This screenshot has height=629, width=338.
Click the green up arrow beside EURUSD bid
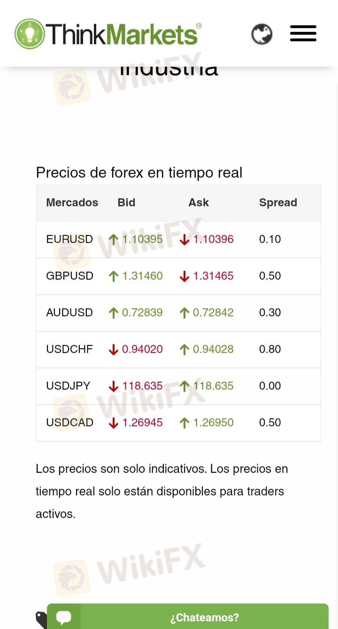(113, 240)
